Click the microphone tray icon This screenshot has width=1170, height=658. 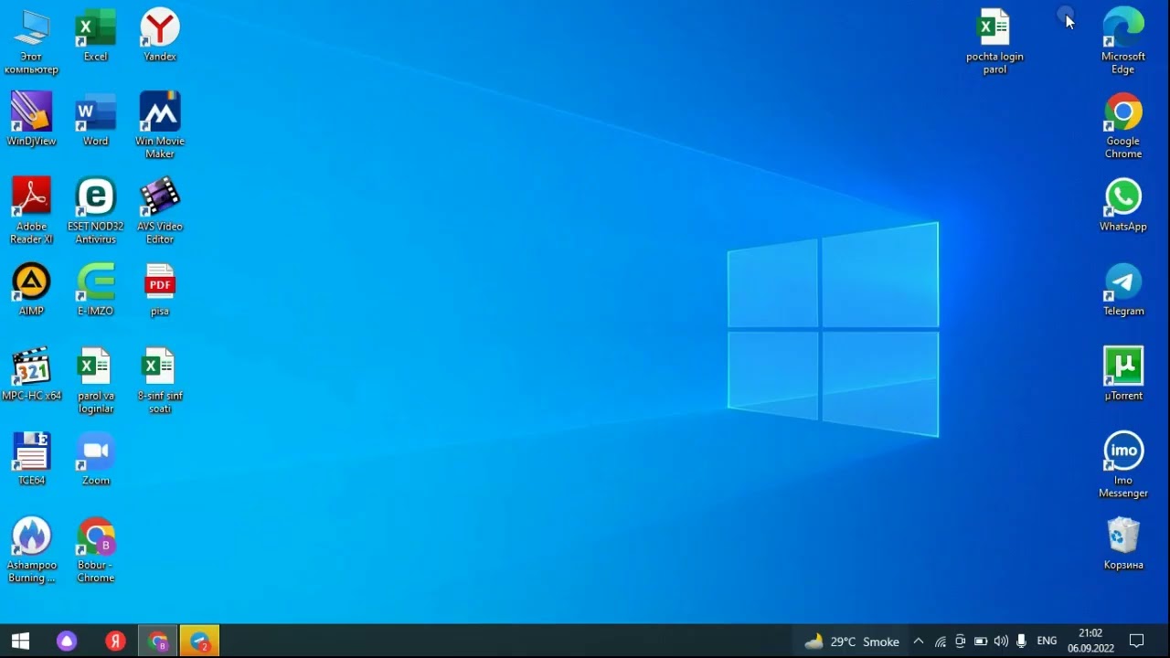pyautogui.click(x=1021, y=642)
